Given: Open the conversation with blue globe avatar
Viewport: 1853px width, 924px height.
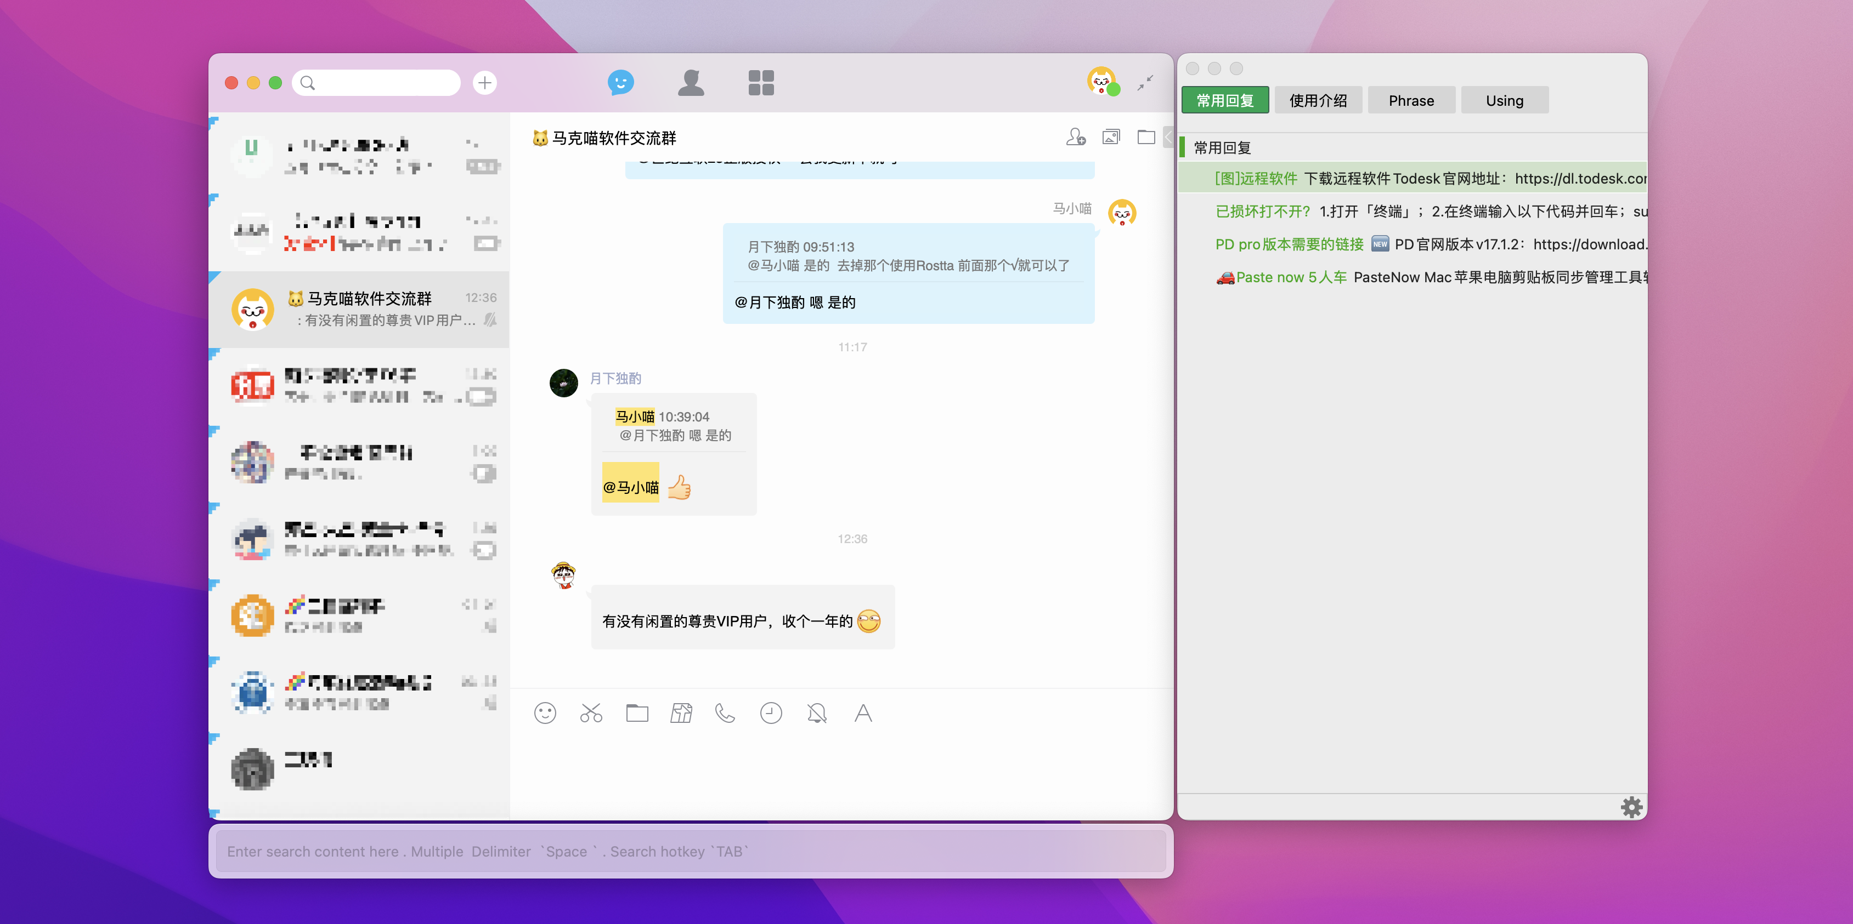Looking at the screenshot, I should click(359, 693).
